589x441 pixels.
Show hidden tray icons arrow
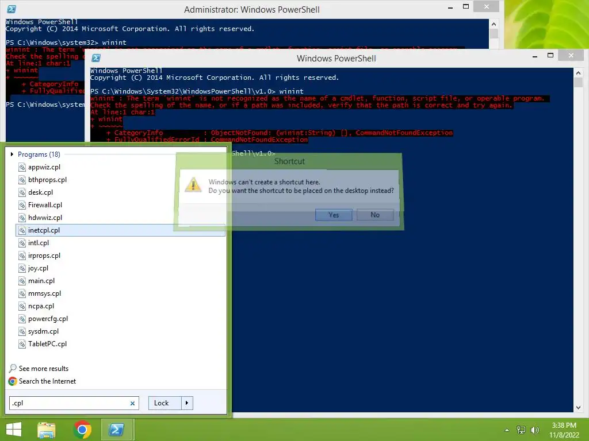(x=507, y=430)
